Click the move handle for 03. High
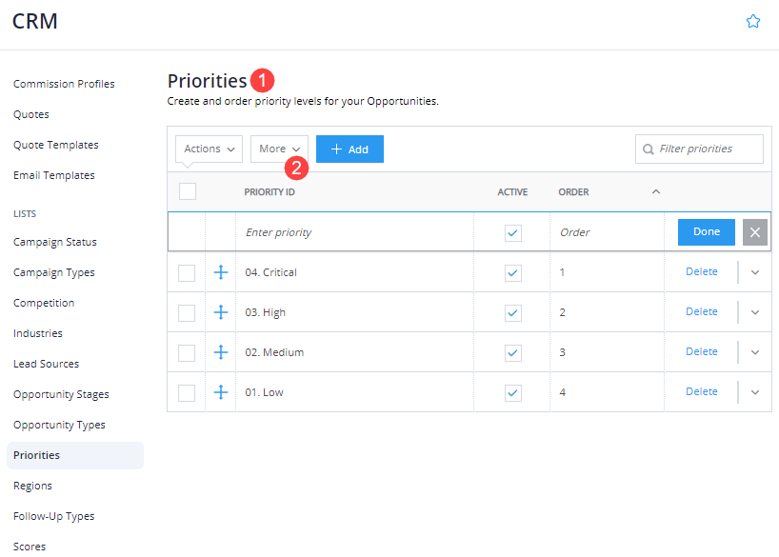779x557 pixels. click(221, 312)
